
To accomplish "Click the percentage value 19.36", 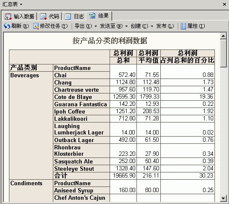I will pyautogui.click(x=206, y=97).
